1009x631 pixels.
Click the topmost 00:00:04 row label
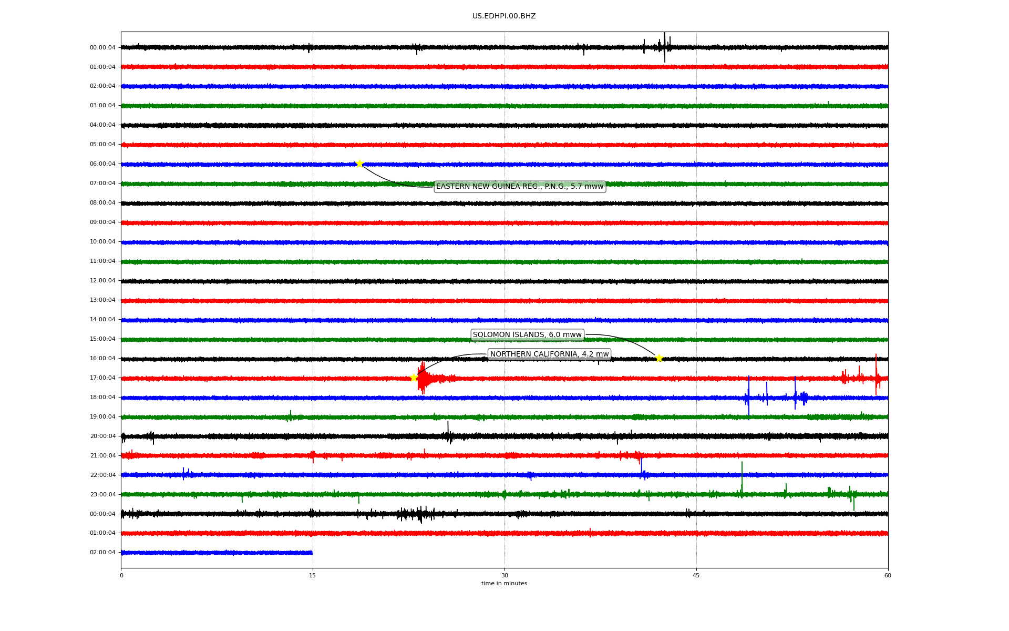point(102,48)
